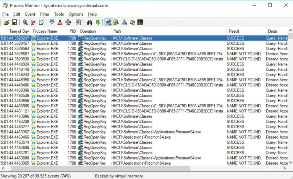Click the Clear events eraser icon

click(x=41, y=22)
